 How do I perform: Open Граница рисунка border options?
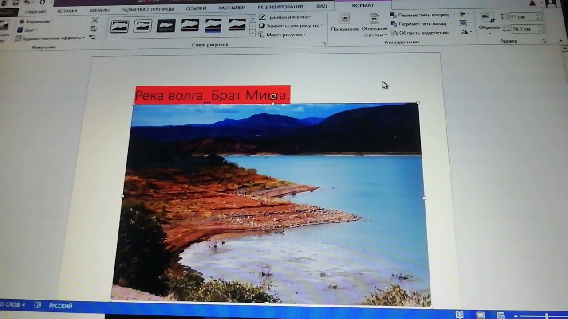coord(284,17)
